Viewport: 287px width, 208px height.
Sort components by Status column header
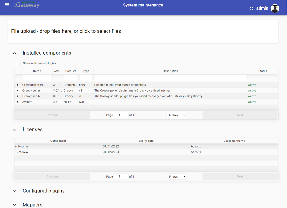(263, 71)
